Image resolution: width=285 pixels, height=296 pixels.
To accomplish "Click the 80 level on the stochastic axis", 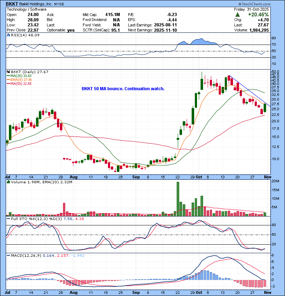I will point(274,225).
